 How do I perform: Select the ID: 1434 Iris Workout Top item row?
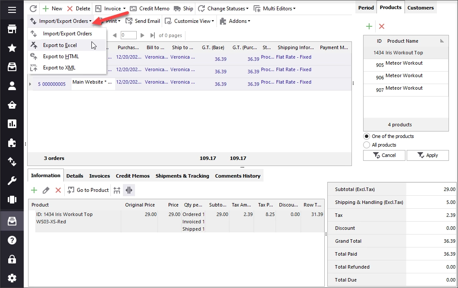179,222
